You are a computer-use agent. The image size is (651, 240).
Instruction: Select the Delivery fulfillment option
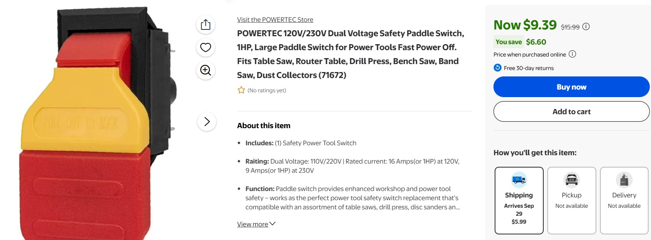pos(624,200)
